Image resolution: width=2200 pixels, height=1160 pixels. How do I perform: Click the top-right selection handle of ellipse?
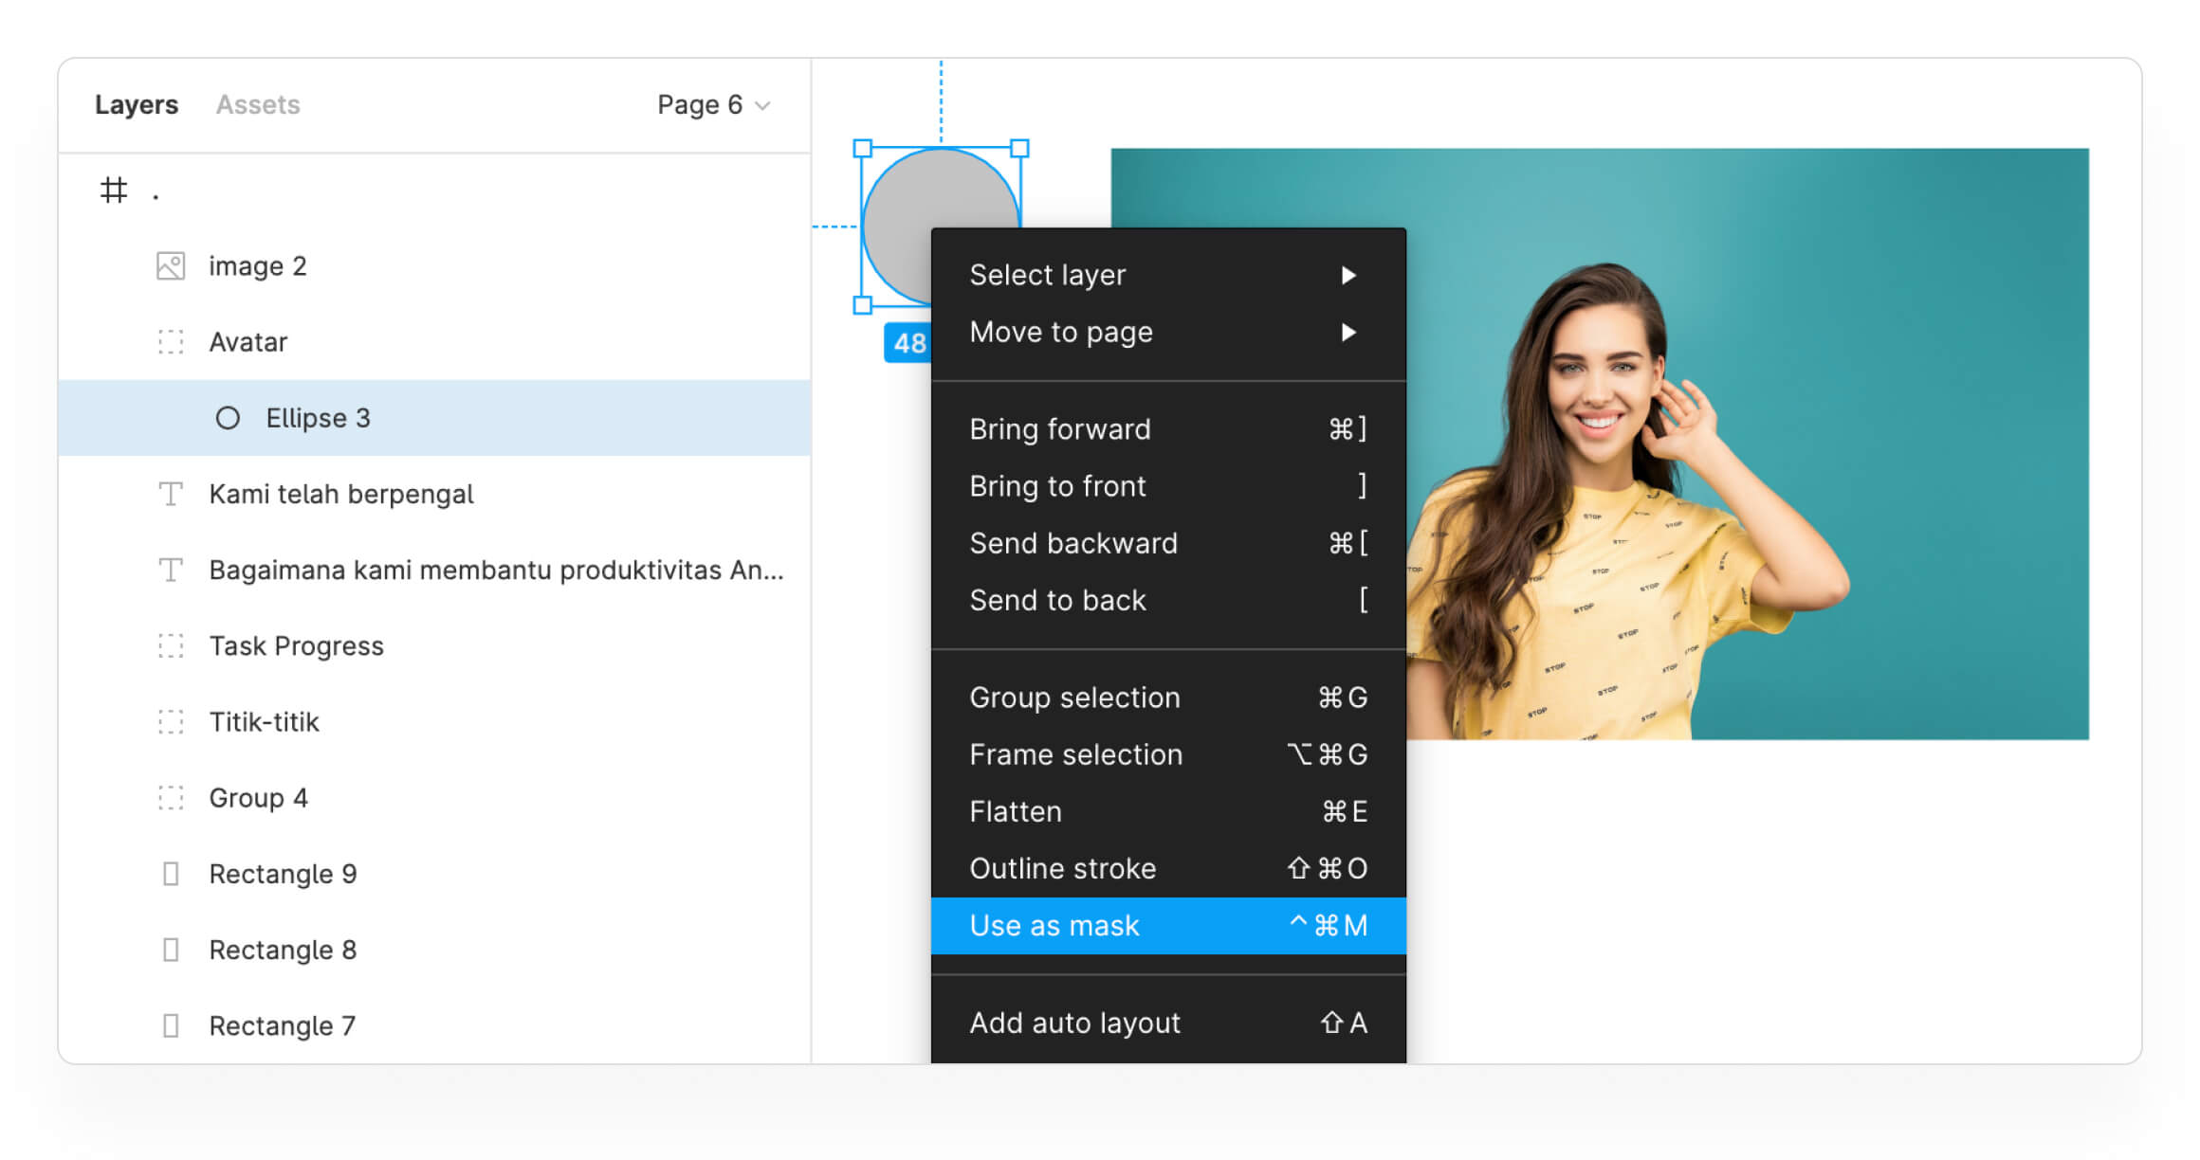pyautogui.click(x=1019, y=149)
